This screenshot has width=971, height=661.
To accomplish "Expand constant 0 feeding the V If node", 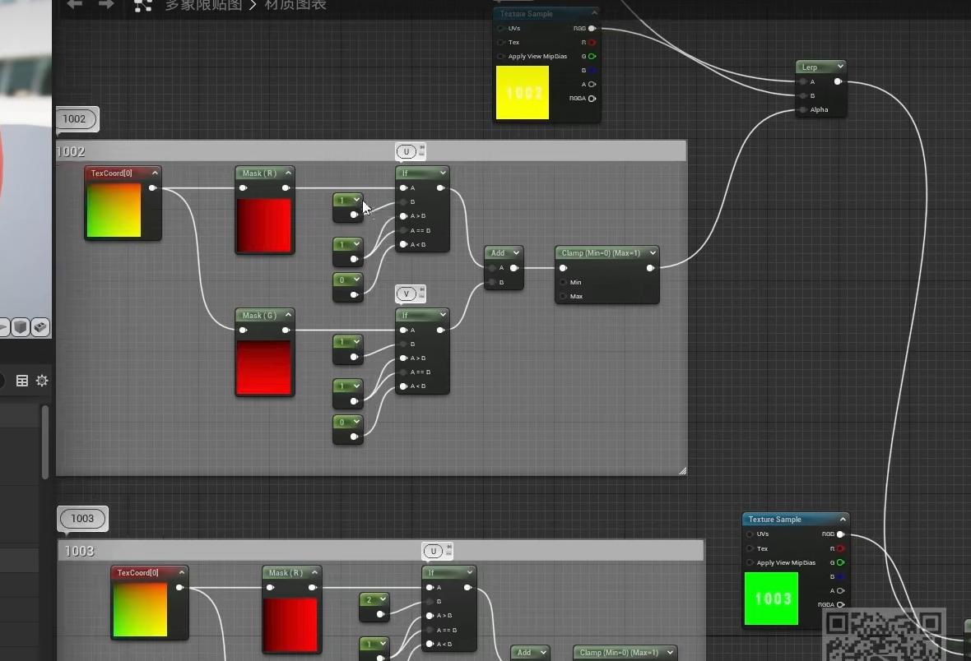I will [356, 422].
